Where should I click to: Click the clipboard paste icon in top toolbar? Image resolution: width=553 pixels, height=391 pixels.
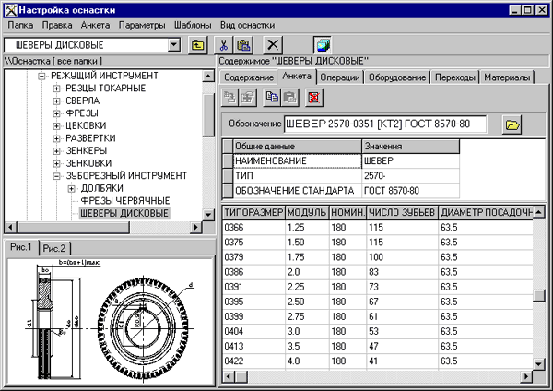pyautogui.click(x=243, y=44)
